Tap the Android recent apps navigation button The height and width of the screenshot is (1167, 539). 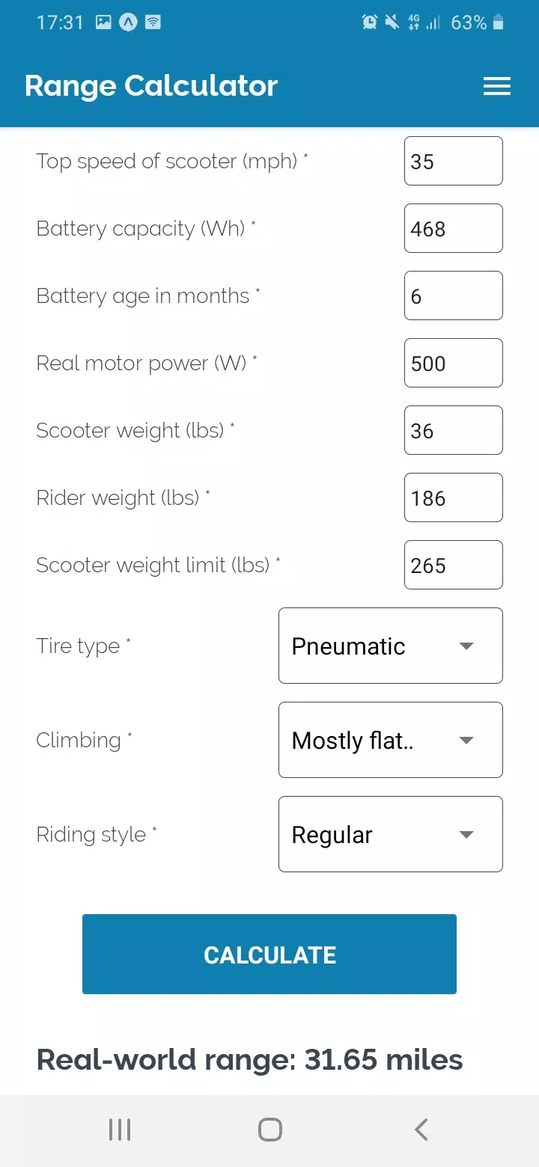click(x=120, y=1130)
